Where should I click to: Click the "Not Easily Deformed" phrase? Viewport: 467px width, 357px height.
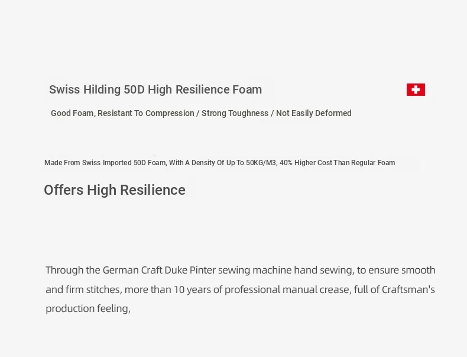coord(313,113)
